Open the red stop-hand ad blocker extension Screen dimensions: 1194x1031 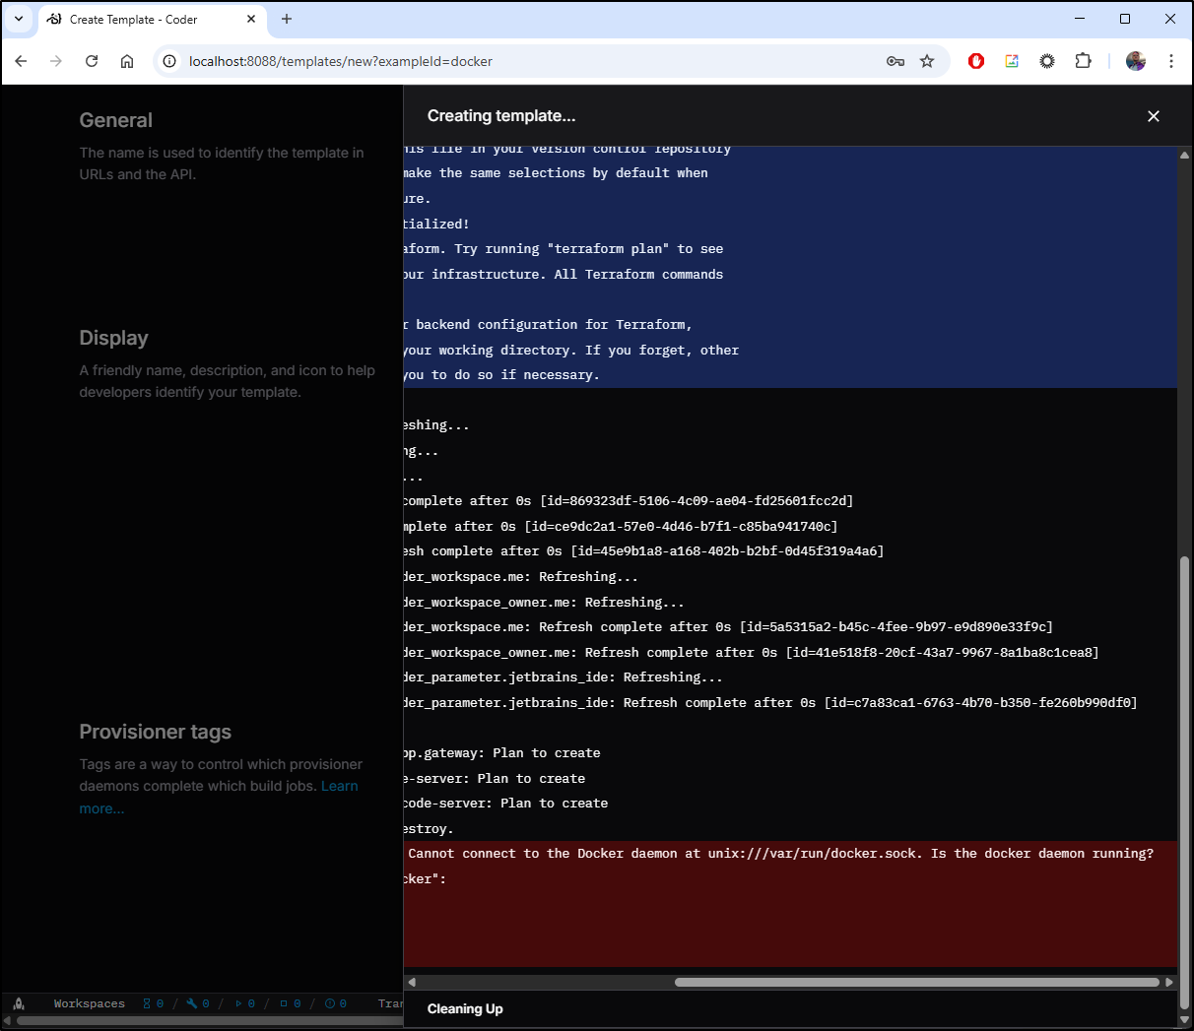click(x=976, y=61)
